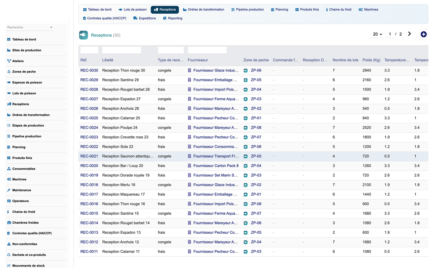This screenshot has width=433, height=268.
Task: Open Controles qualite (HACCP) top tab
Action: (105, 18)
